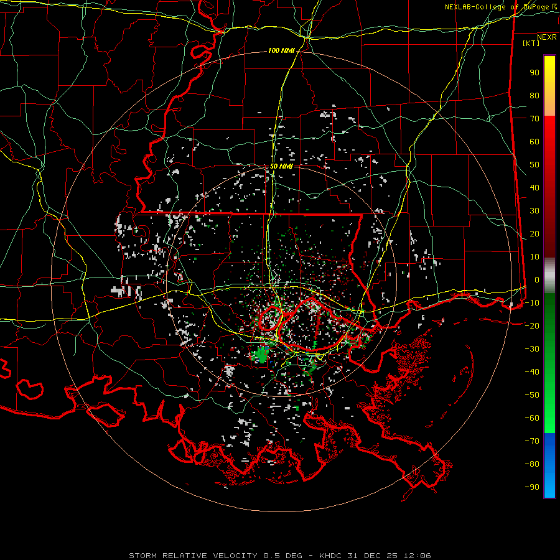Click the NEXR label above the scale
The width and height of the screenshot is (560, 560).
pos(547,37)
